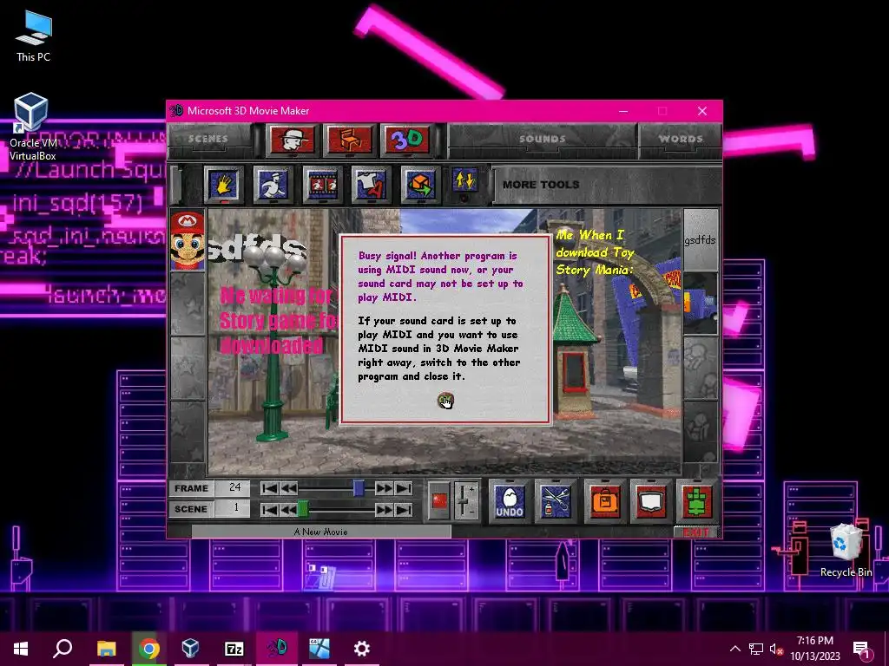This screenshot has width=889, height=666.
Task: Switch to Google Chrome in taskbar
Action: [x=148, y=649]
